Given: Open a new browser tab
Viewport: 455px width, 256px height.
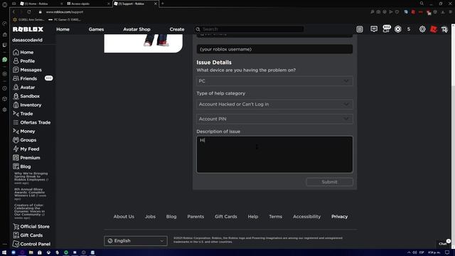Looking at the screenshot, I should tap(163, 4).
